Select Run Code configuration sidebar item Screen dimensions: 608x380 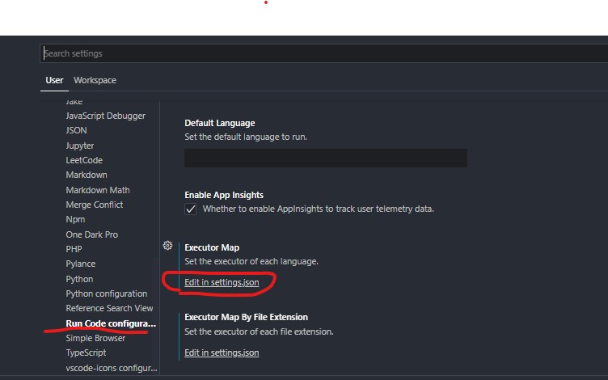point(111,323)
